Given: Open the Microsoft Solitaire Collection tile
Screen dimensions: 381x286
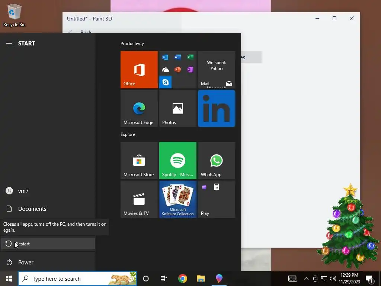Looking at the screenshot, I should click(x=177, y=199).
